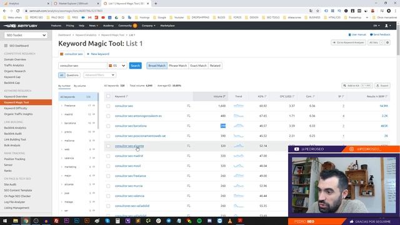Image resolution: width=400 pixels, height=225 pixels.
Task: Open list settings gear icon
Action: [x=387, y=42]
